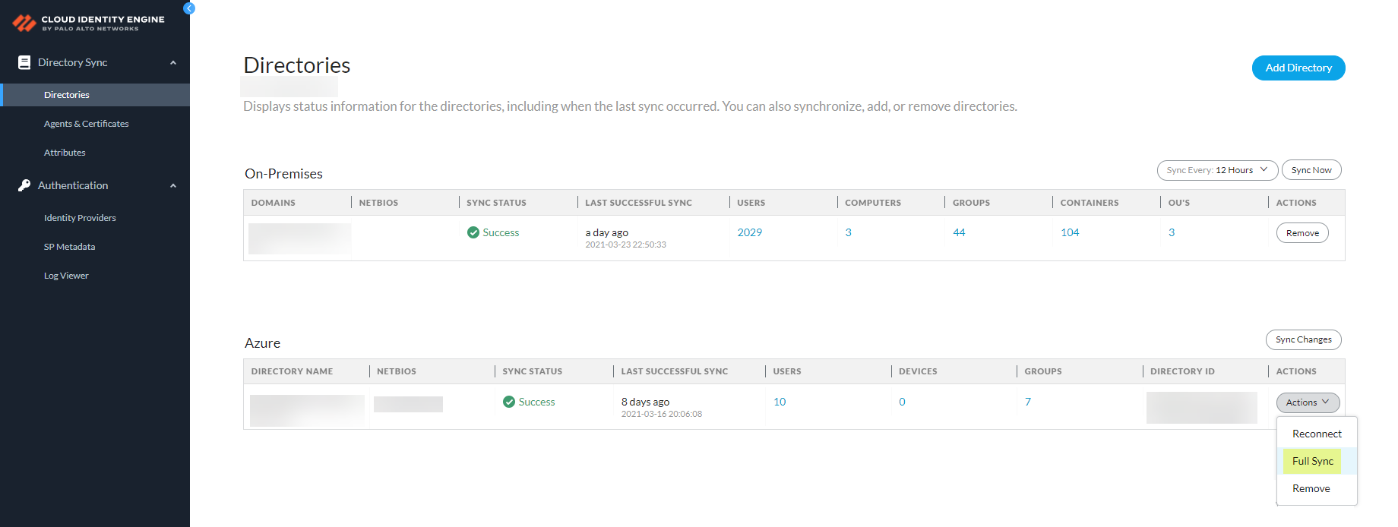
Task: Click the Directory Sync book icon
Action: coord(24,62)
